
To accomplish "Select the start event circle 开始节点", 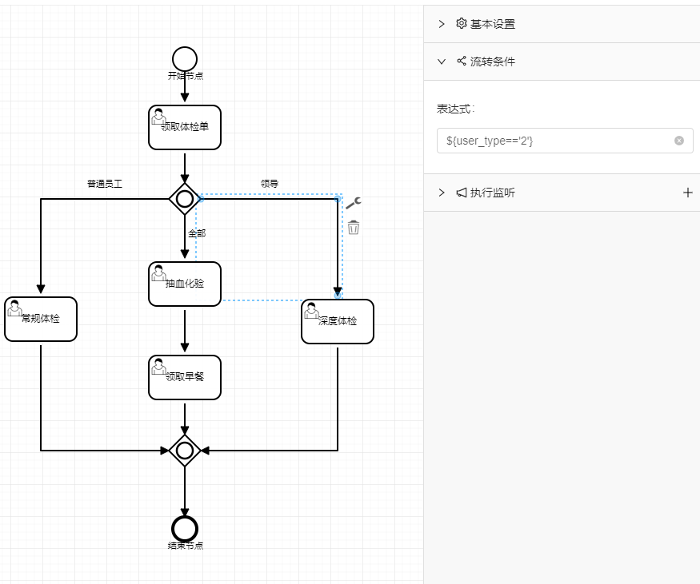I will point(185,59).
